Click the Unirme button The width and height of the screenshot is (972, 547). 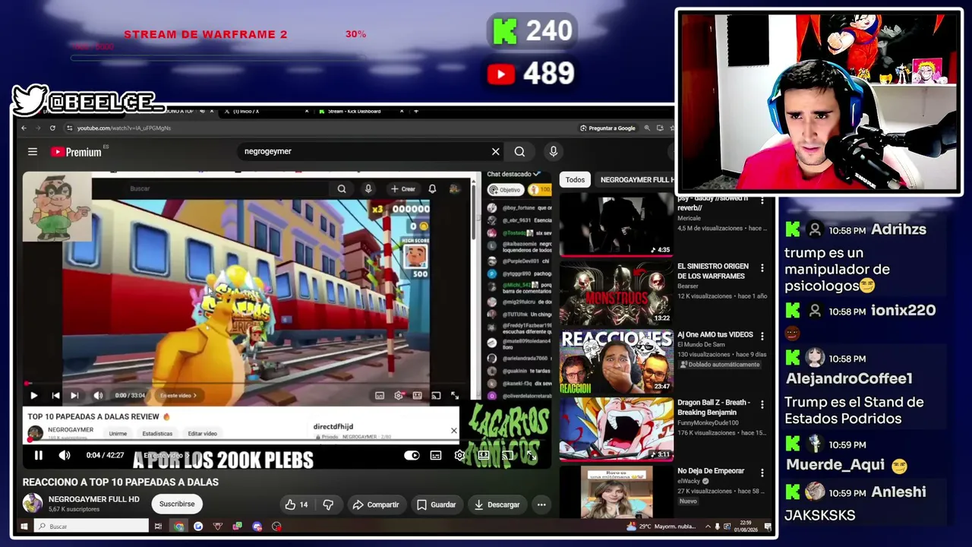118,434
